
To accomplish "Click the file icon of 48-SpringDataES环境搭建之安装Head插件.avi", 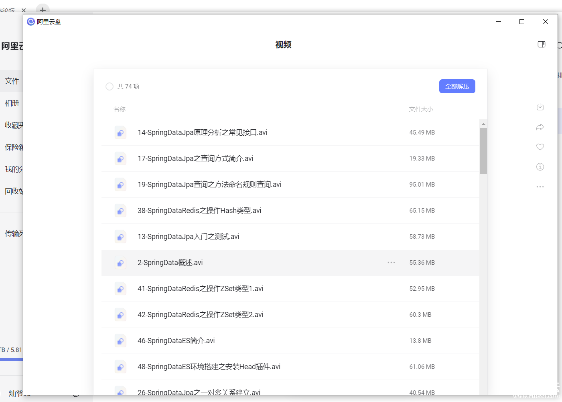I will coord(120,367).
